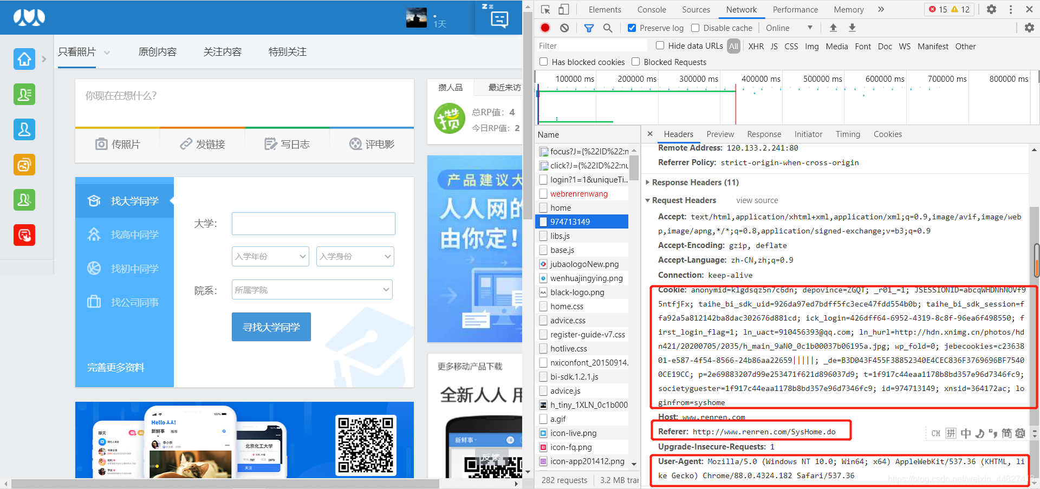Open the green friends-list sidebar icon
The width and height of the screenshot is (1040, 489).
pos(24,94)
